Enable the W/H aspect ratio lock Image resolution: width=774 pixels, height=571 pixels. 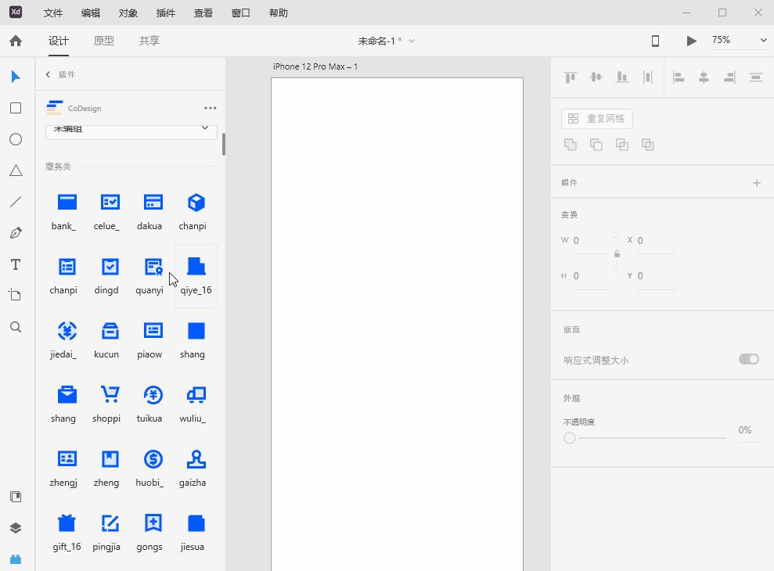(617, 254)
